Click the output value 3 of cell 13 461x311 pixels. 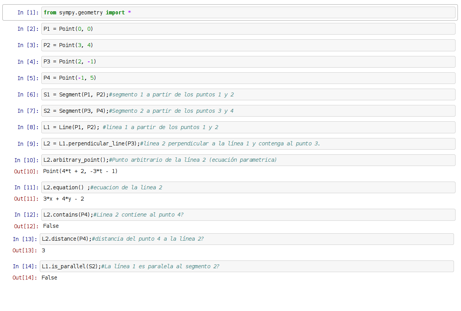(x=44, y=250)
